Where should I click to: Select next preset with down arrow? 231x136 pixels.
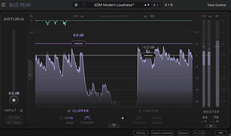pyautogui.click(x=149, y=5)
